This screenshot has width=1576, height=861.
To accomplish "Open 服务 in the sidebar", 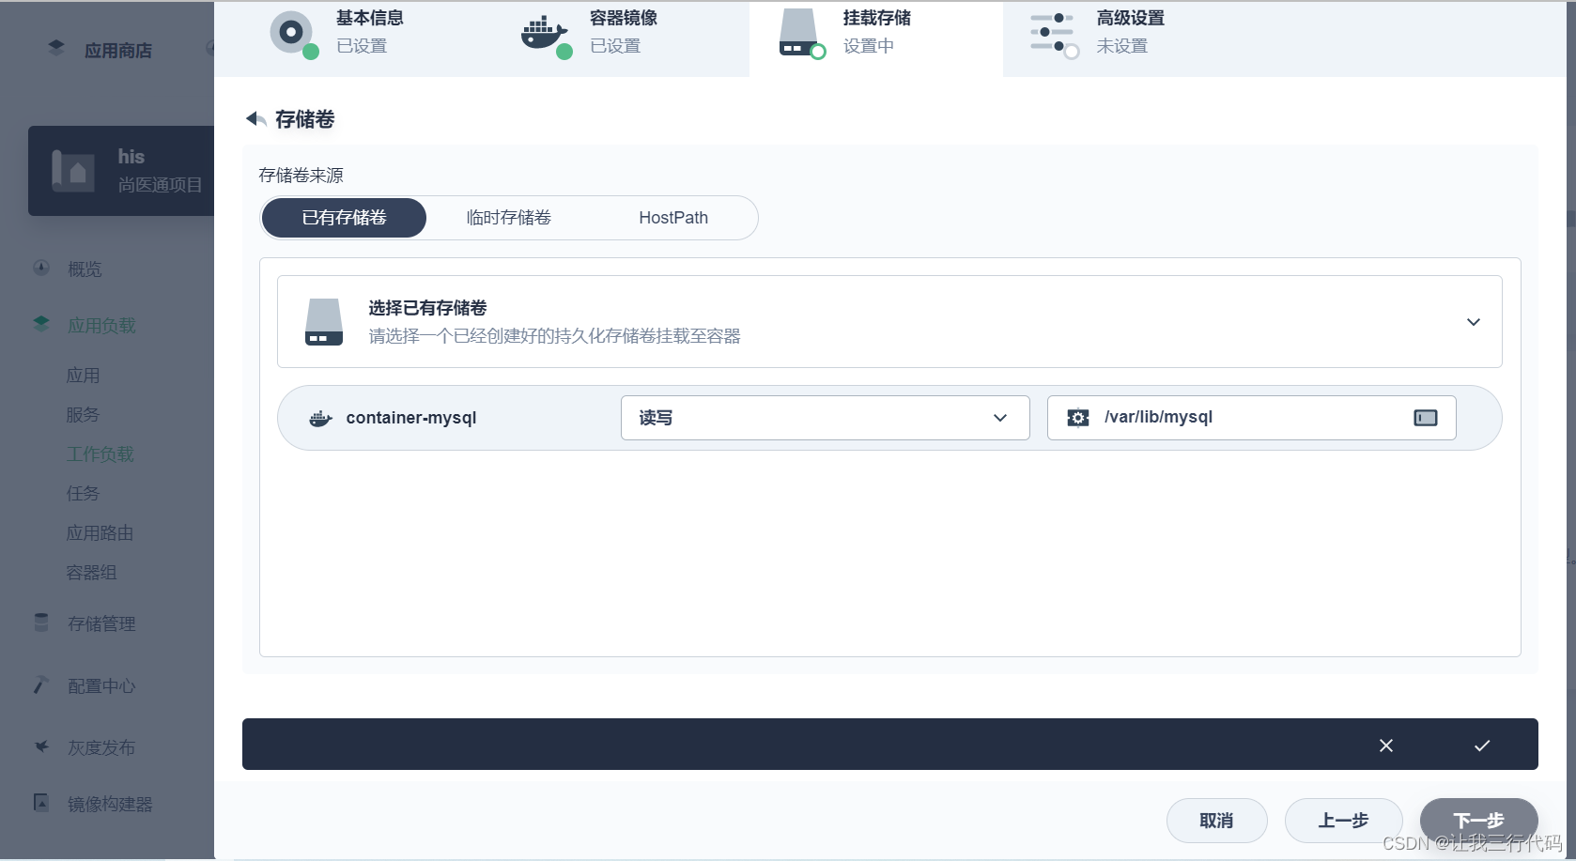I will pyautogui.click(x=83, y=415).
